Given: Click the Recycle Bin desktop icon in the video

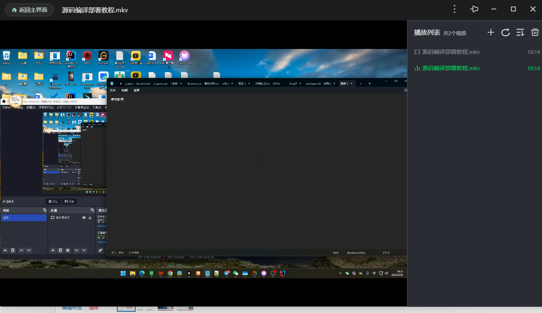Looking at the screenshot, I should pos(7,56).
